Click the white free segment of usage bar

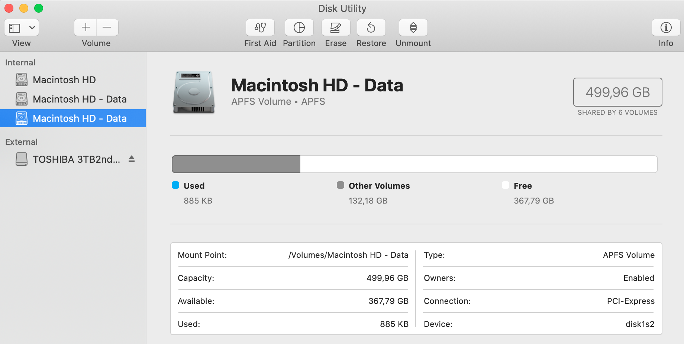click(479, 164)
